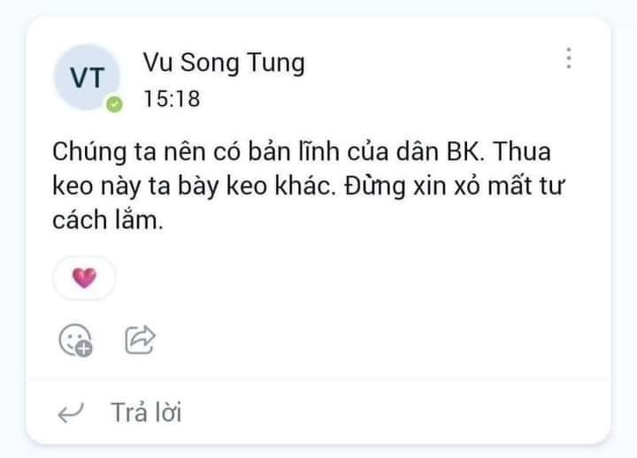This screenshot has width=637, height=458.
Task: Click the heart reaction pill border
Action: (x=85, y=278)
